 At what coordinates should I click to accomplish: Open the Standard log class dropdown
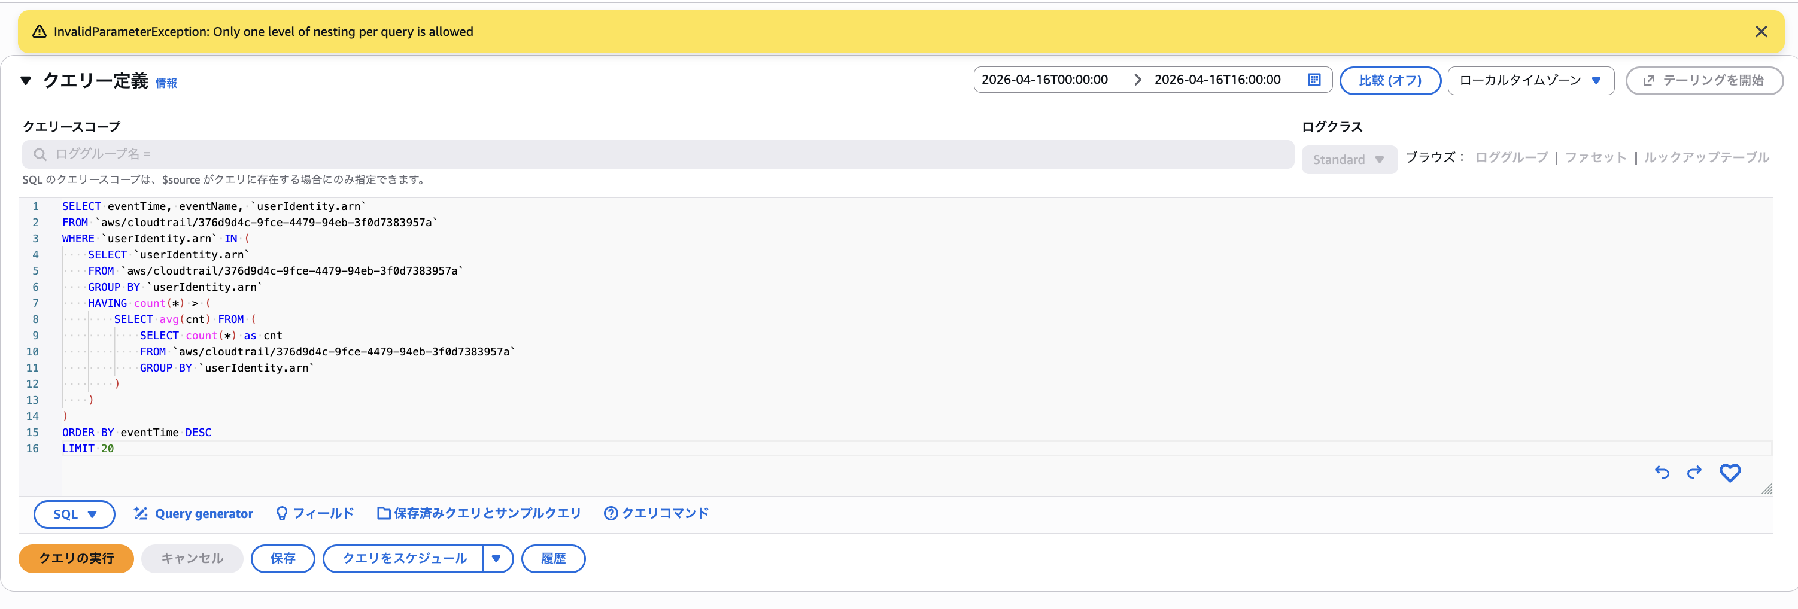click(x=1349, y=160)
